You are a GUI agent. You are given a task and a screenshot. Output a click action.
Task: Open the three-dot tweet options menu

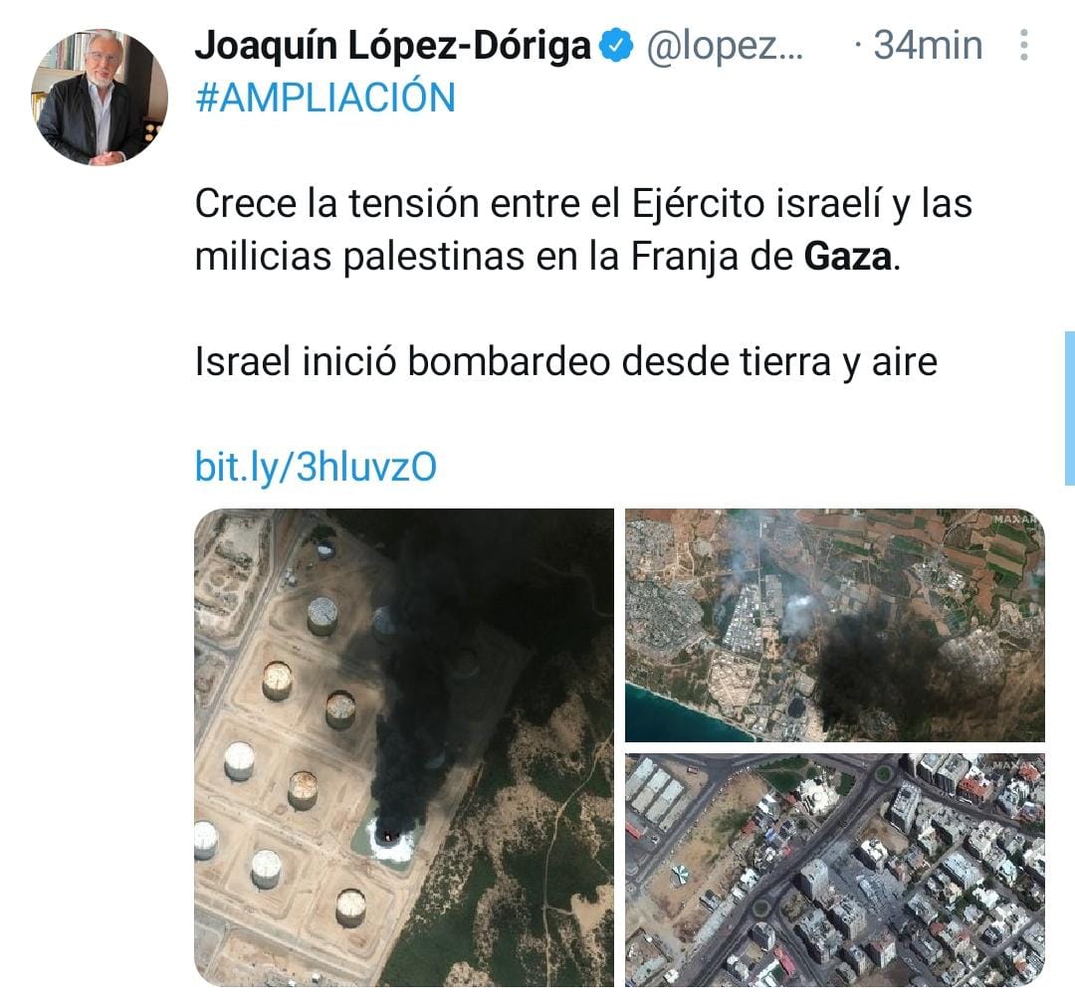(1023, 45)
